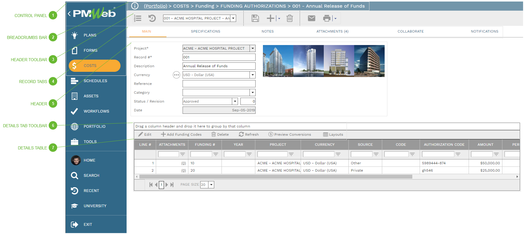Open the Status dropdown
This screenshot has width=524, height=234.
point(235,101)
